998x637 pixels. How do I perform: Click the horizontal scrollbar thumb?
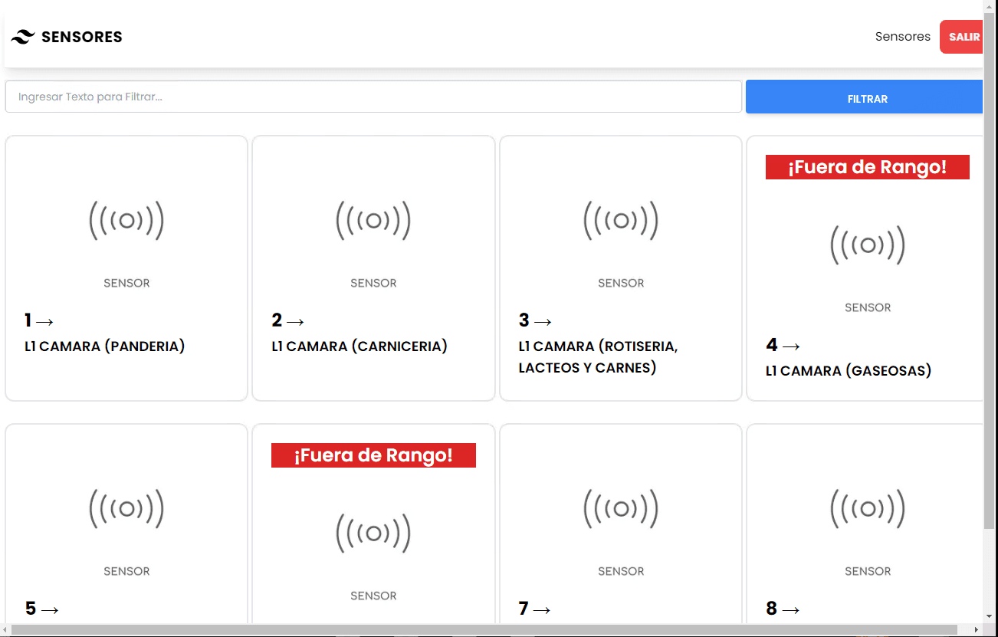coord(484,630)
